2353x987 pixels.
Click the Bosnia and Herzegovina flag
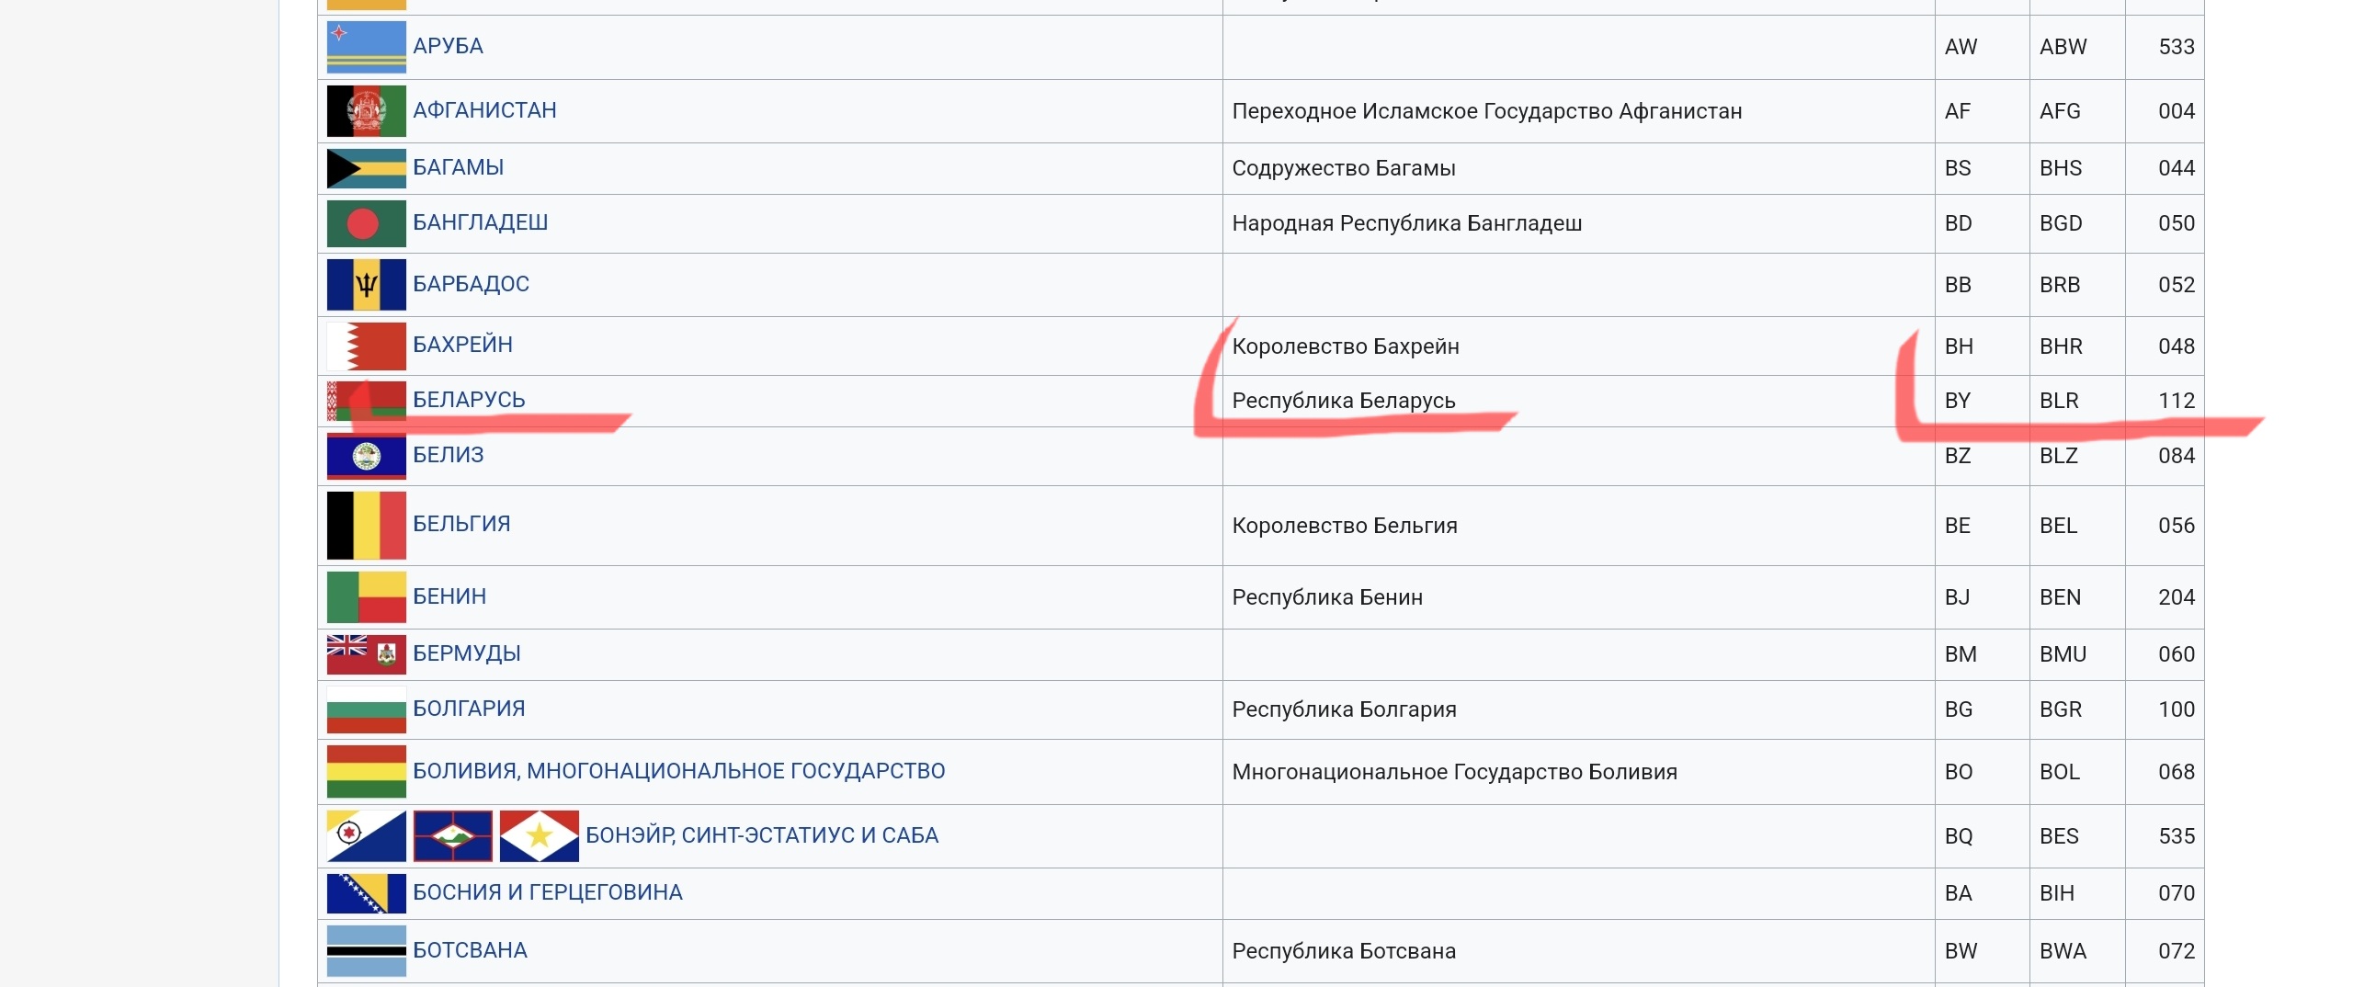[x=366, y=893]
